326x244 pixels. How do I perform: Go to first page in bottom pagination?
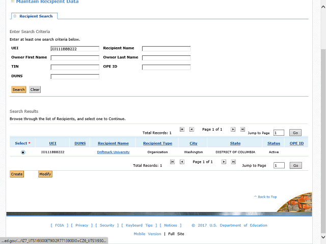coord(172,162)
